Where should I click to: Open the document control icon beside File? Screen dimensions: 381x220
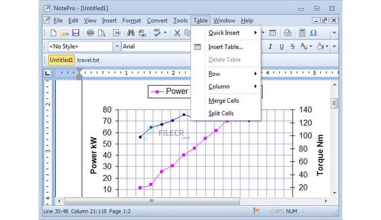pos(47,20)
